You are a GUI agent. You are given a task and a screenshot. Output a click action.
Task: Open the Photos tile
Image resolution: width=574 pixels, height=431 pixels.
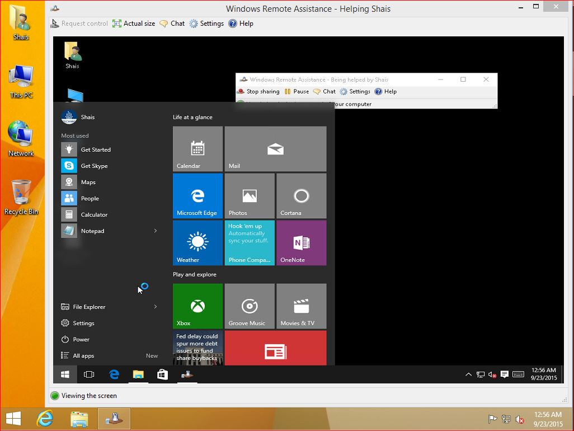coord(250,196)
